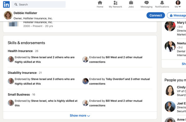Open 'Steve Israel and 3 others' endorsement
The height and width of the screenshot is (122, 186).
pos(45,81)
